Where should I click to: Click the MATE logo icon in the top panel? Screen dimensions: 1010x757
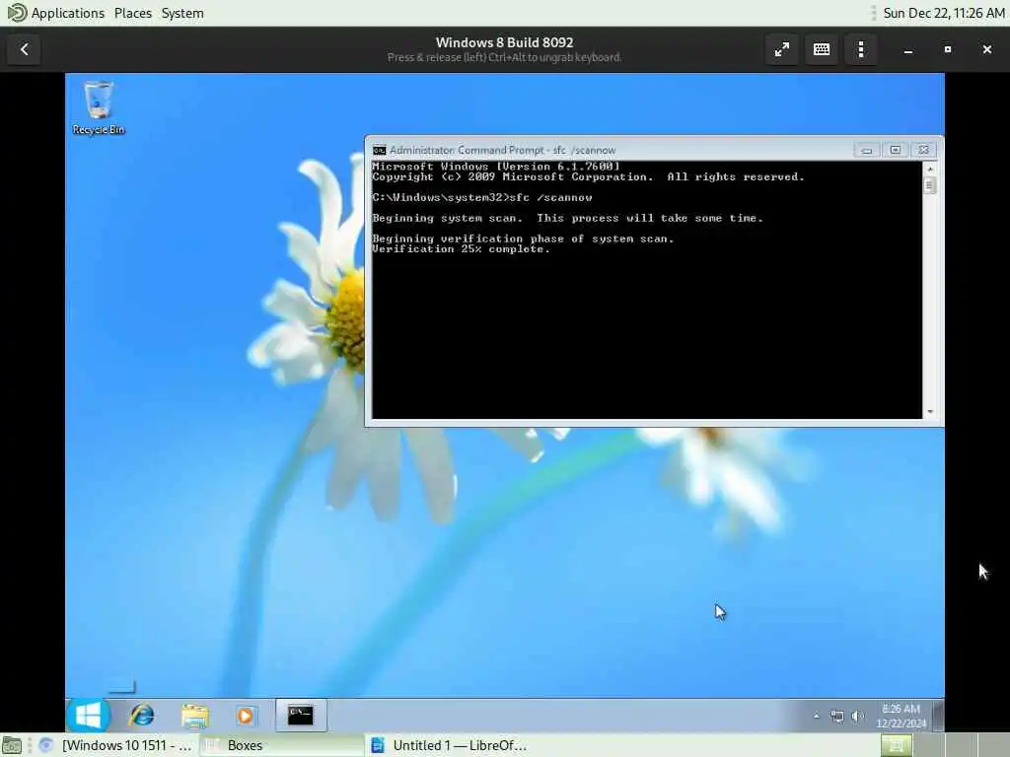16,13
